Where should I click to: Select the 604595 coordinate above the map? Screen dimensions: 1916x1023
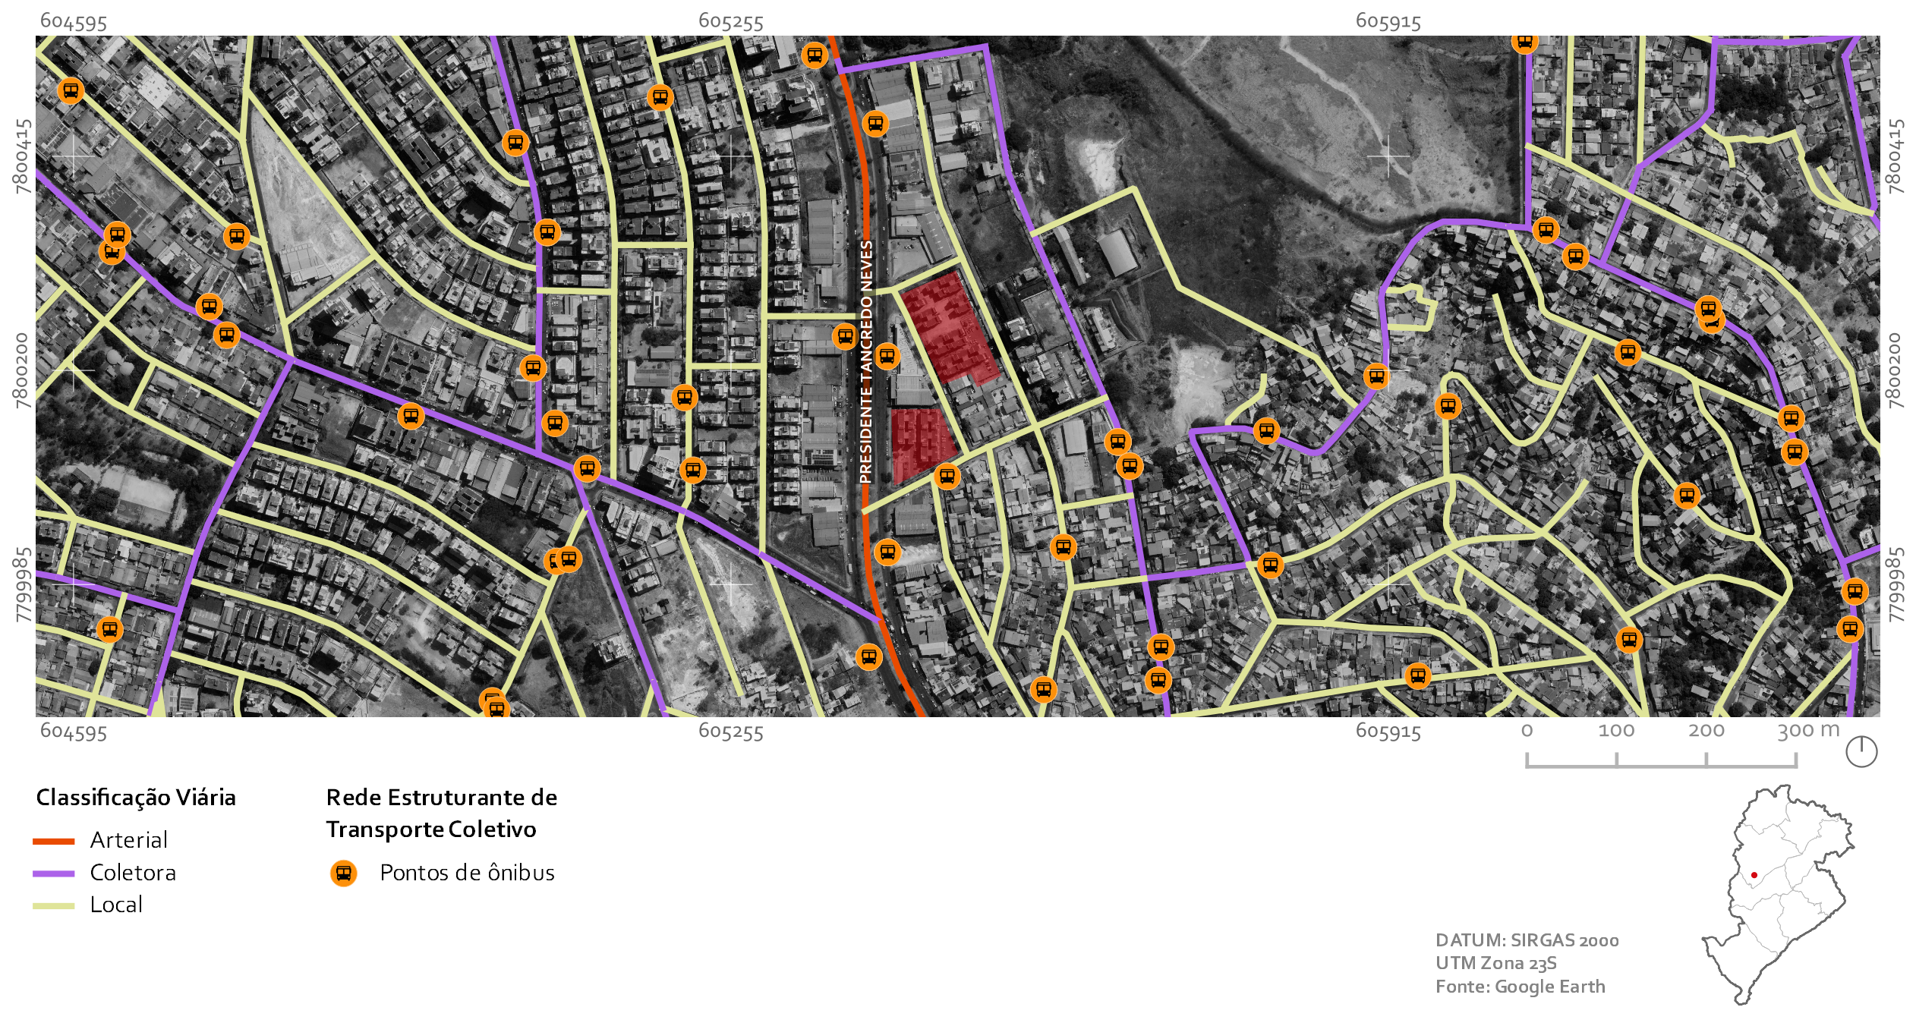click(x=73, y=21)
